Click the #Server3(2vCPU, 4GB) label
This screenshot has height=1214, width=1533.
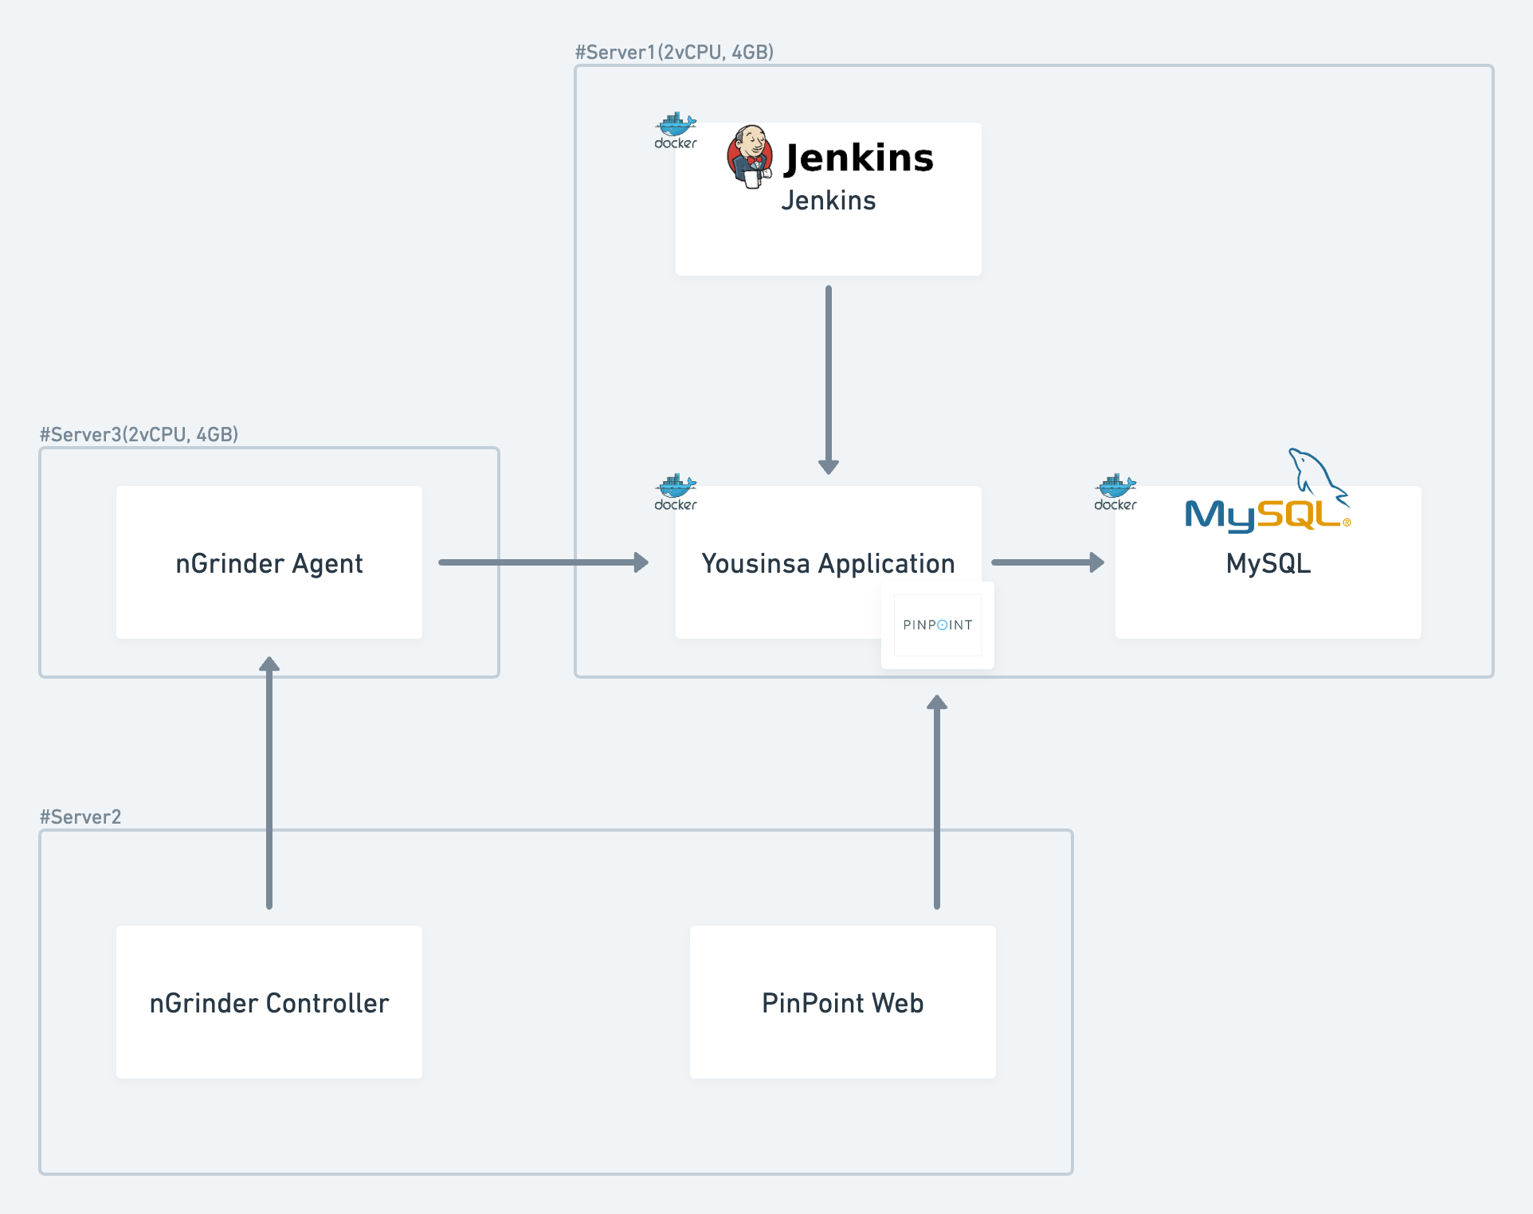tap(139, 434)
